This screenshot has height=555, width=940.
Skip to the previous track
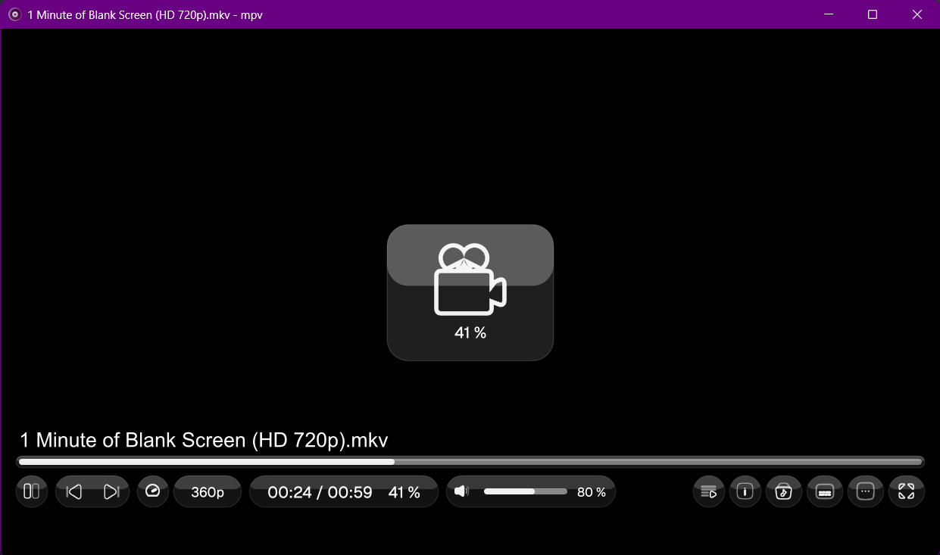point(74,491)
